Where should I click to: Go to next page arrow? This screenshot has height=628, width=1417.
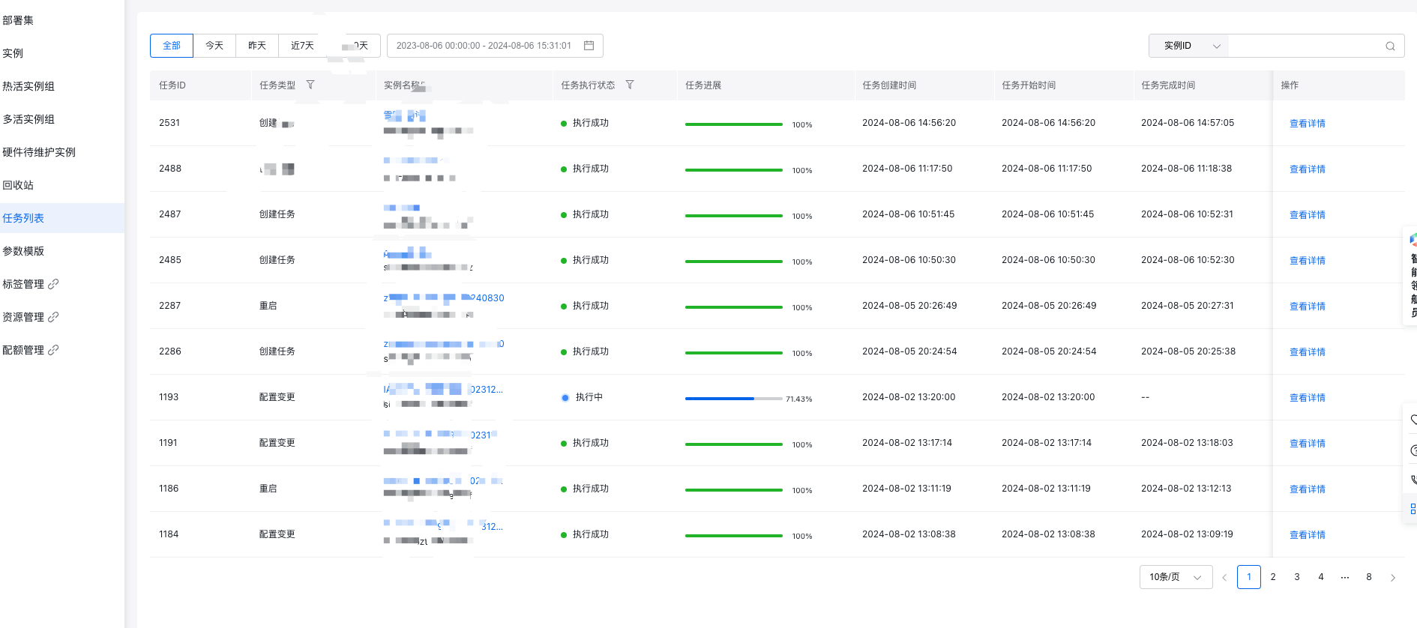[x=1393, y=578]
